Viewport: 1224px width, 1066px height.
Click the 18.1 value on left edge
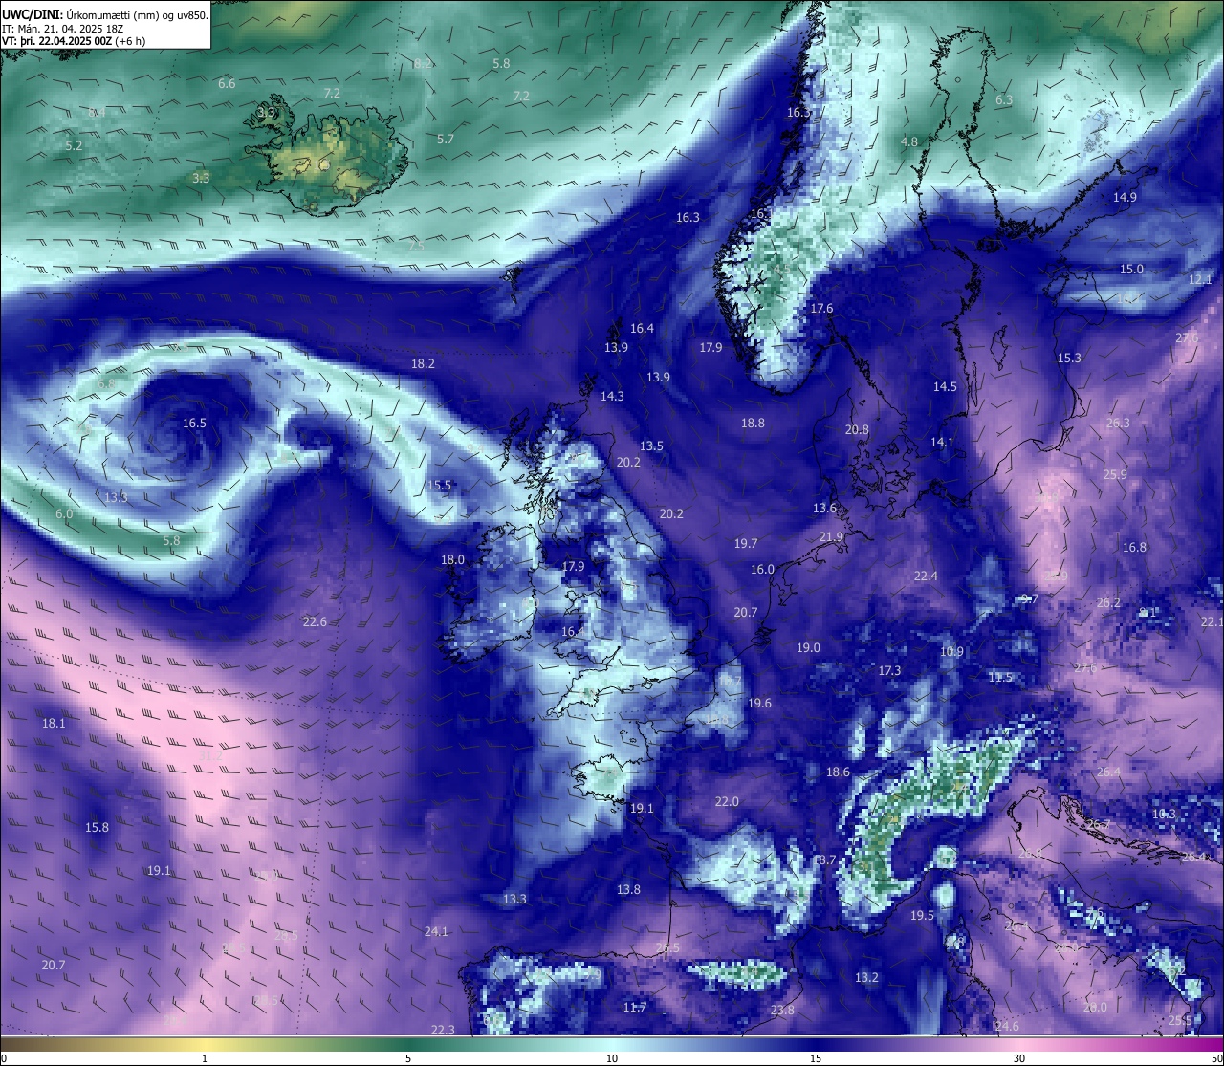54,723
